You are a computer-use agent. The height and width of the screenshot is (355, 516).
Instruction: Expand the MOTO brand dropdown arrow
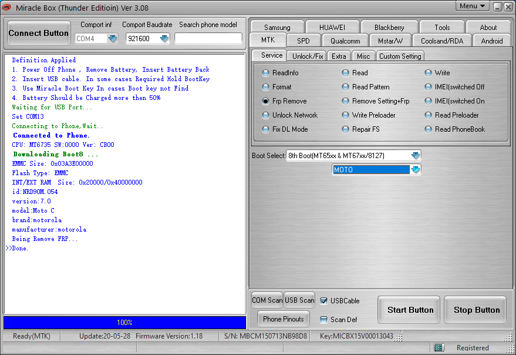416,169
